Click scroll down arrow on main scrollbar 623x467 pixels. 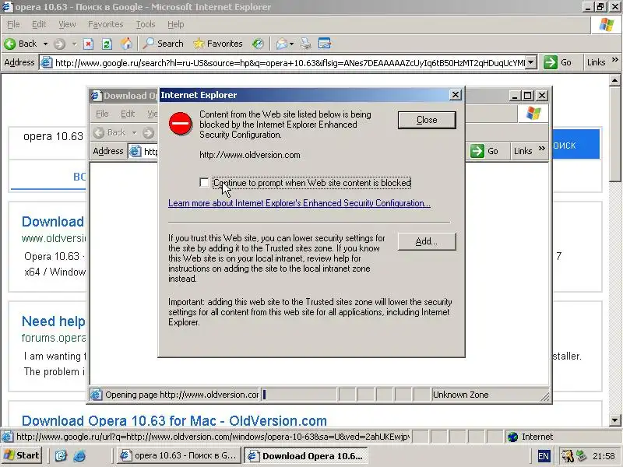pyautogui.click(x=614, y=420)
